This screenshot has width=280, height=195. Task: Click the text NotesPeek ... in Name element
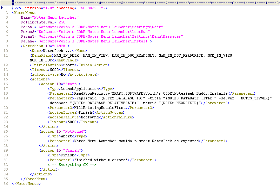pyautogui.click(x=57, y=51)
